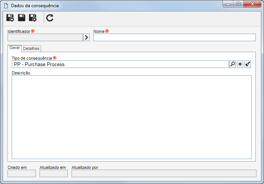Click the Tipo de consequência field
Viewport: 264px width, 184px height.
(120, 64)
